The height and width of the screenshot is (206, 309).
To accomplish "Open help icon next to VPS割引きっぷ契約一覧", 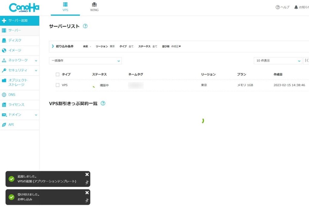I will coord(103,103).
